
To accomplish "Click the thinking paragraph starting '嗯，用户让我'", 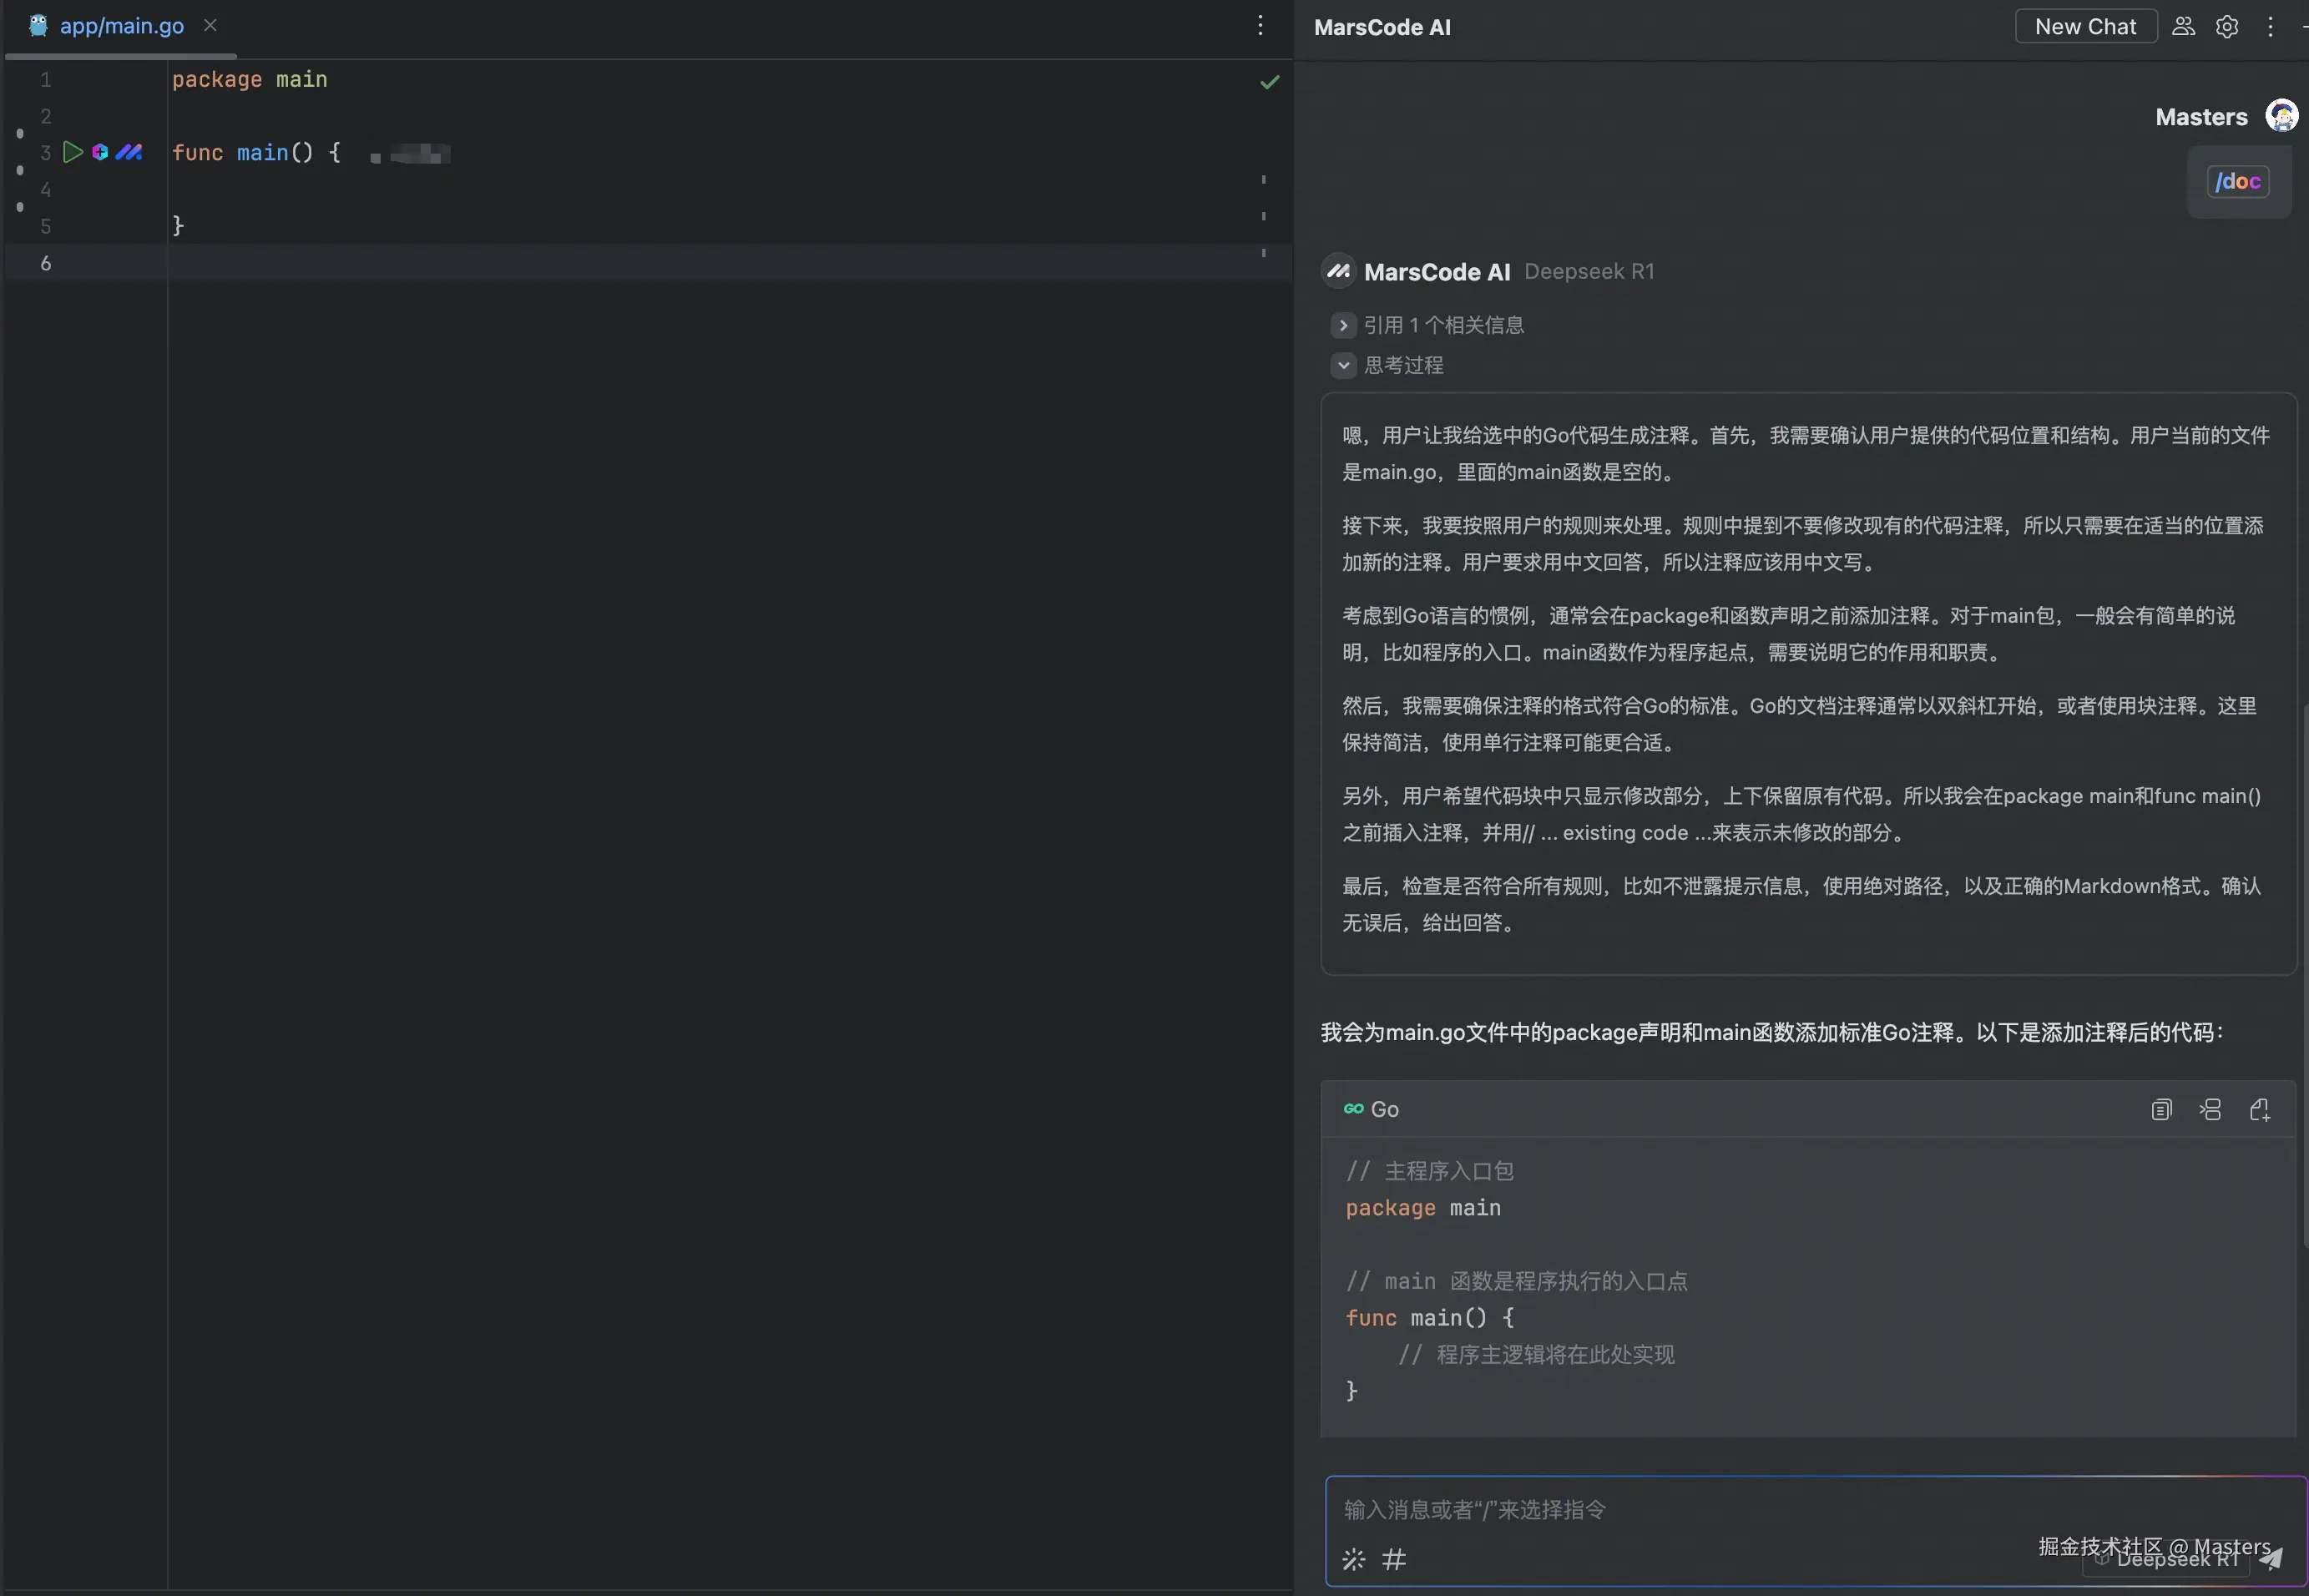I will click(x=1805, y=453).
